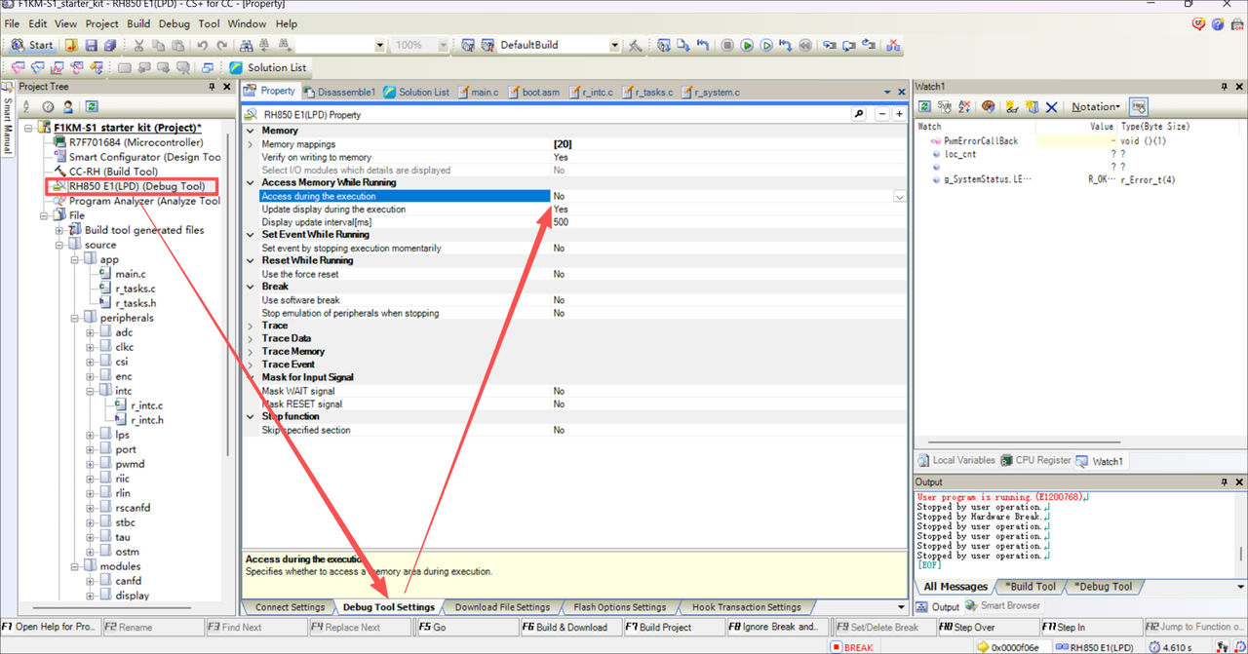Expand the pwmd folder in tree
The image size is (1248, 654).
tap(89, 464)
